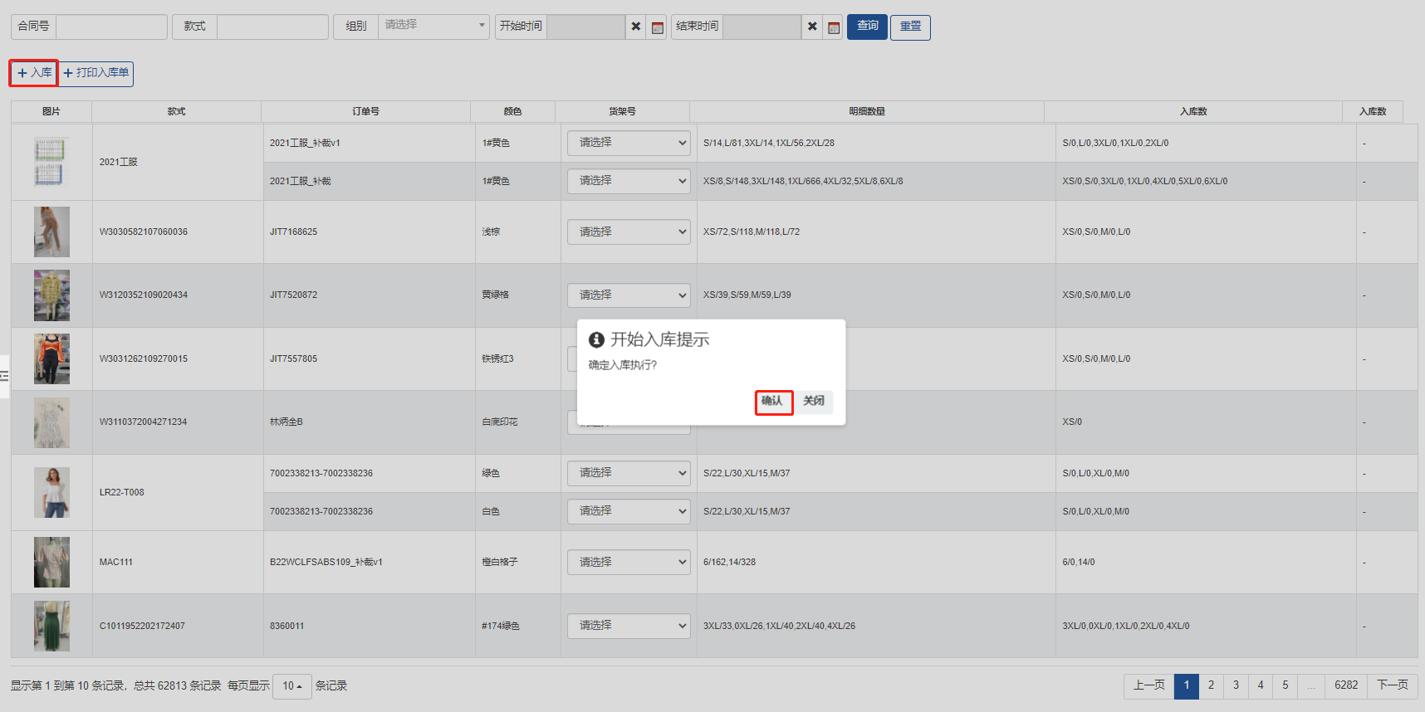Dismiss dialog with 关闭 button
Viewport: 1425px width, 712px height.
(813, 402)
